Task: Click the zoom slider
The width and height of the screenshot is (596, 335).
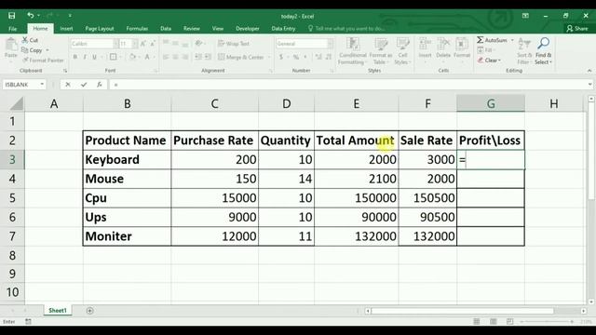Action: coord(547,321)
